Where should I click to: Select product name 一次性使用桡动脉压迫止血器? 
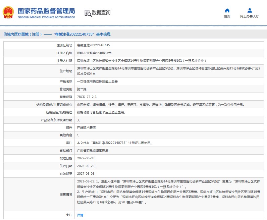(x=97, y=81)
